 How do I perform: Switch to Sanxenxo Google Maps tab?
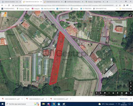point(94,2)
